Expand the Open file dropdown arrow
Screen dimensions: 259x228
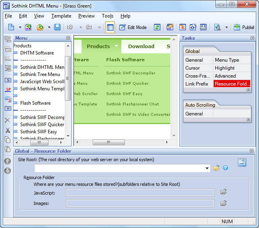coord(49,27)
